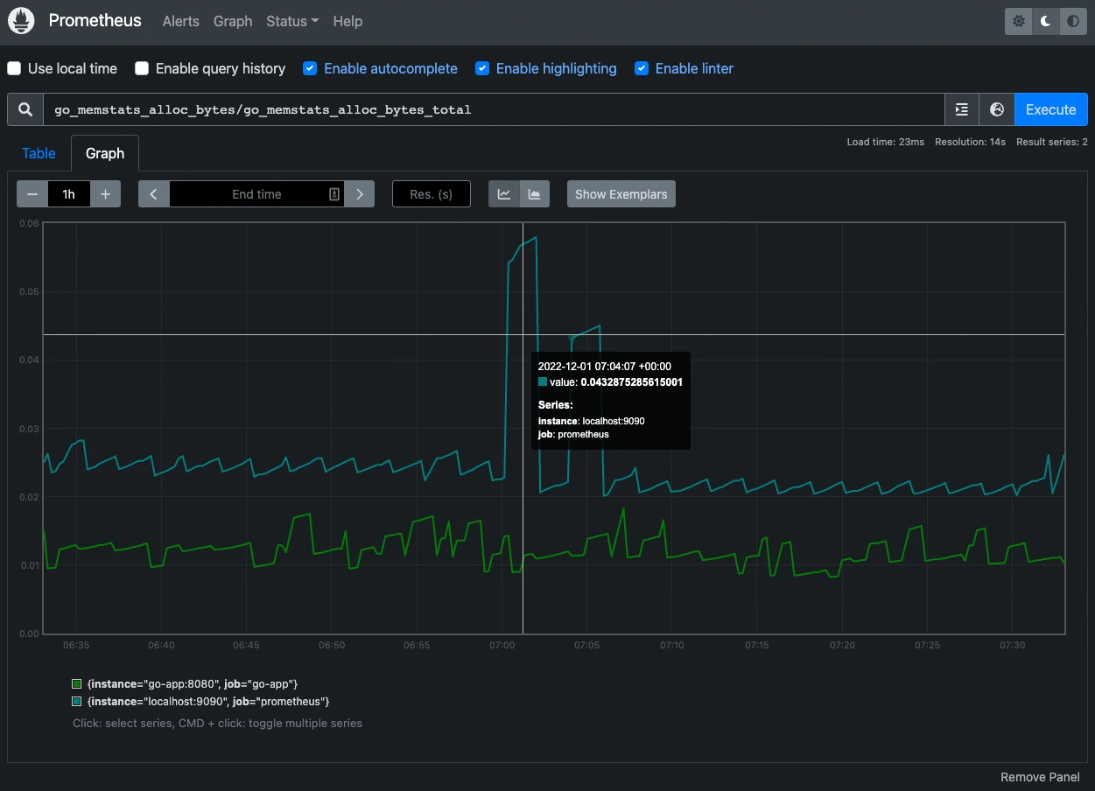Click the 0.02 y-axis label

pos(29,497)
